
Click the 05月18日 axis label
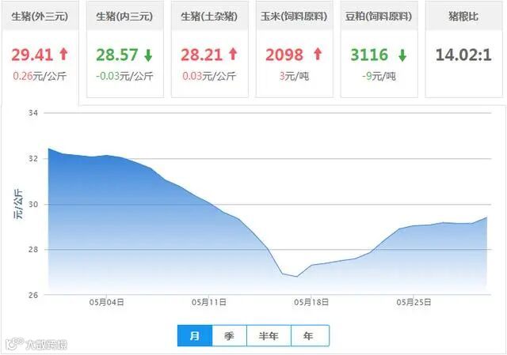[311, 302]
